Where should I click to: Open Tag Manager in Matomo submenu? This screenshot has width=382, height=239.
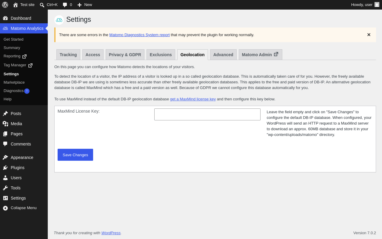click(15, 65)
